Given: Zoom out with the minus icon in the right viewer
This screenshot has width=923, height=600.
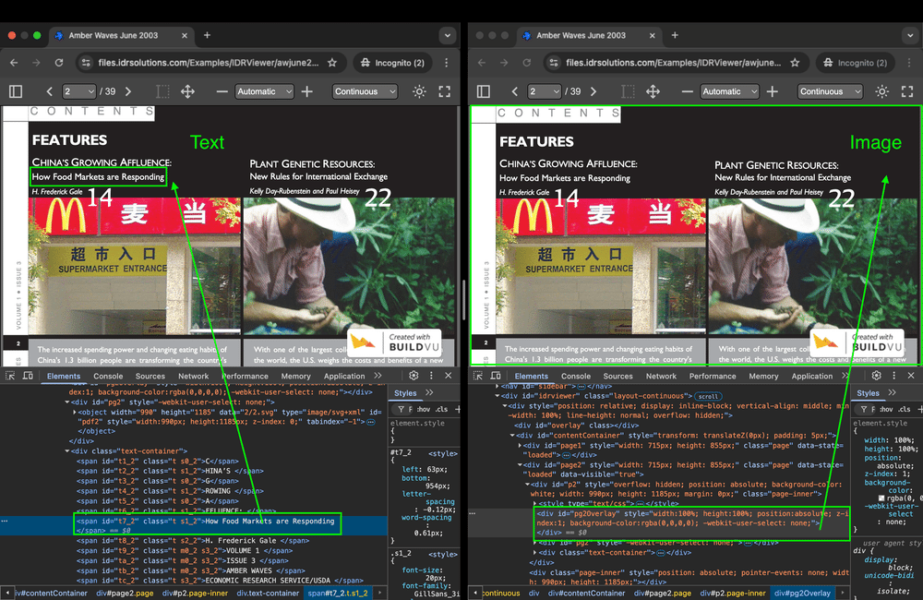Looking at the screenshot, I should point(687,91).
